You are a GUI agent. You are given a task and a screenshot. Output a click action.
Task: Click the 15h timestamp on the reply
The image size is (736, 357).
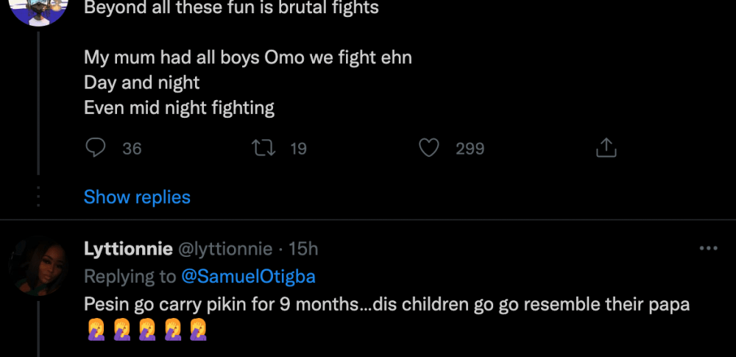click(x=303, y=249)
